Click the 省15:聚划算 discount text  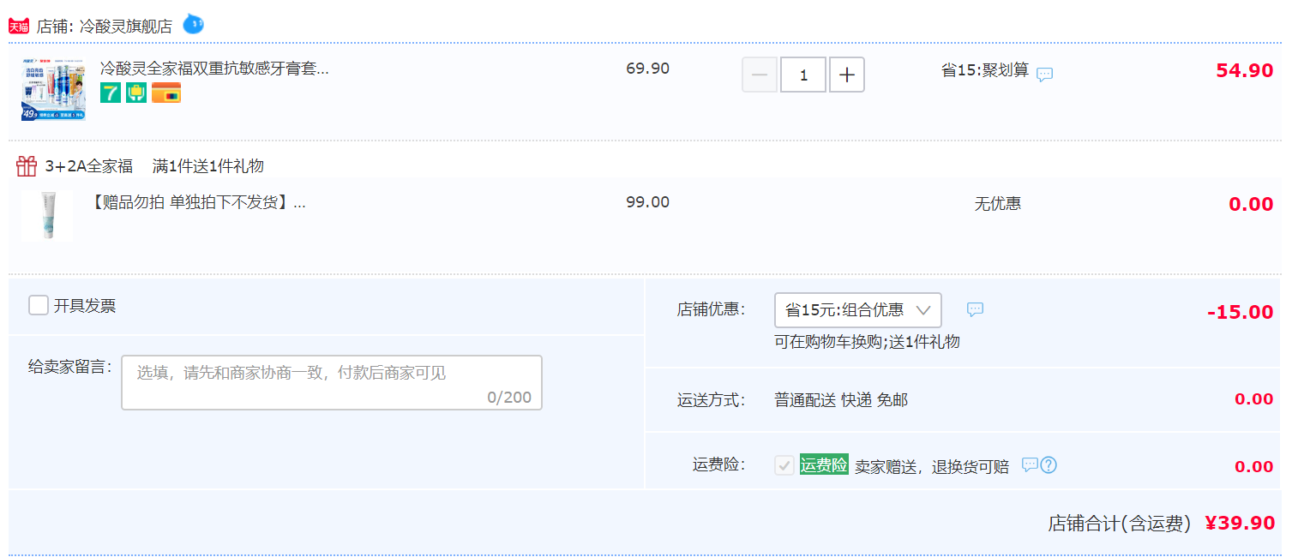click(985, 70)
